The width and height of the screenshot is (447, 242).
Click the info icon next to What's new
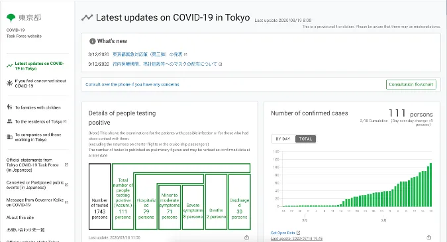[92, 41]
